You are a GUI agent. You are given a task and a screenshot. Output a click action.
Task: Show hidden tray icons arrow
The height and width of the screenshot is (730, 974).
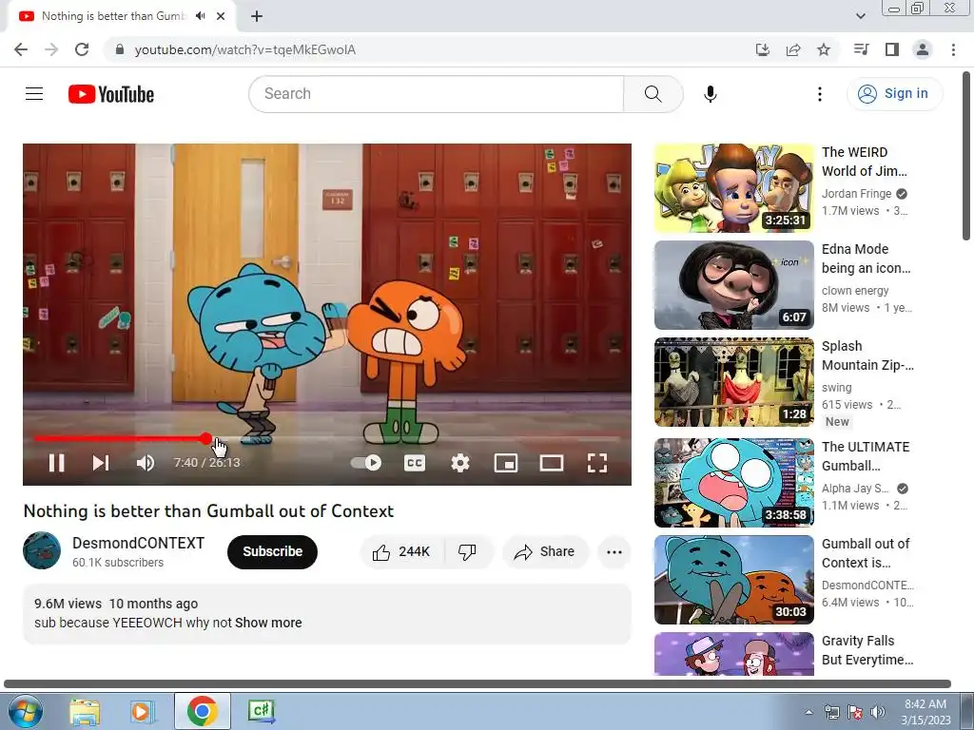(808, 712)
